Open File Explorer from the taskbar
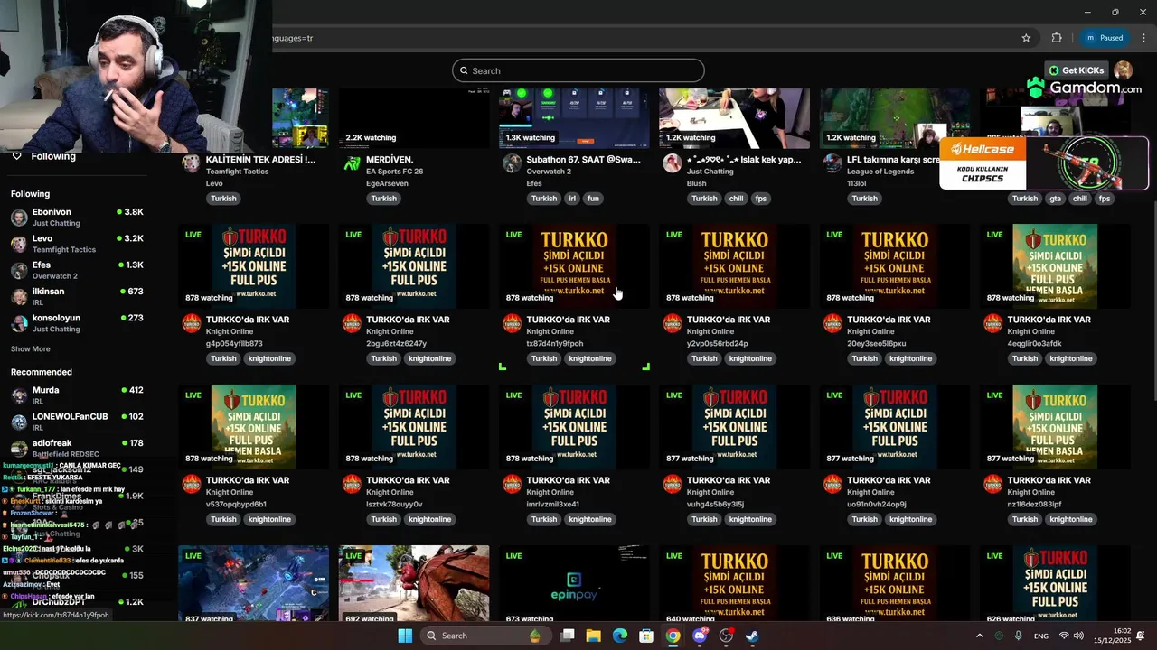This screenshot has width=1157, height=650. [594, 636]
